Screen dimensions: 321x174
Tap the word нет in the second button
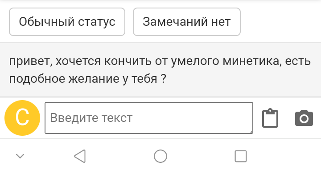221,22
